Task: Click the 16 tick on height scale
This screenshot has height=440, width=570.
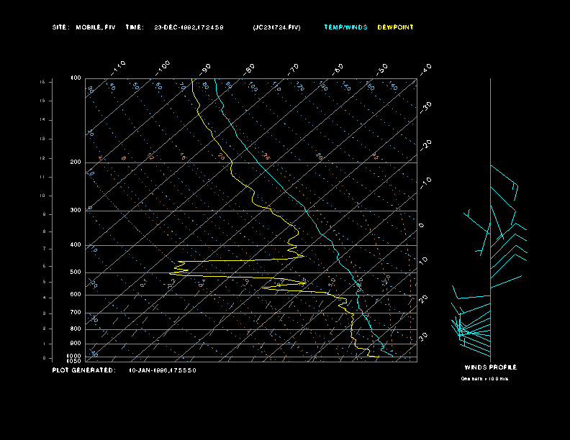Action: [42, 82]
